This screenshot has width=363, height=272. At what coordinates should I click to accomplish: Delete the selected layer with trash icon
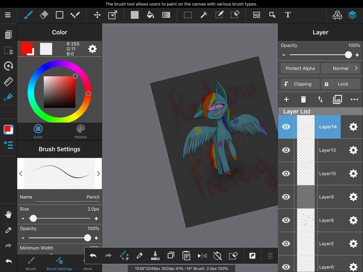[x=303, y=100]
